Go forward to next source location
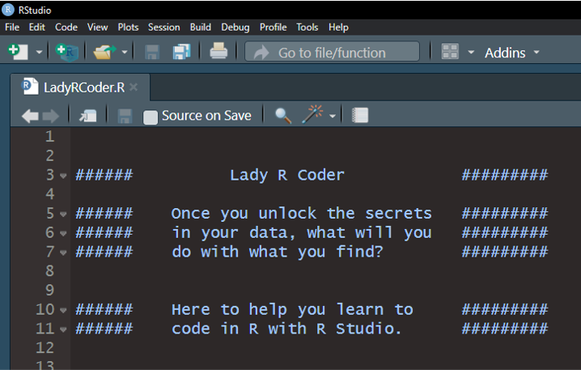 (x=51, y=116)
